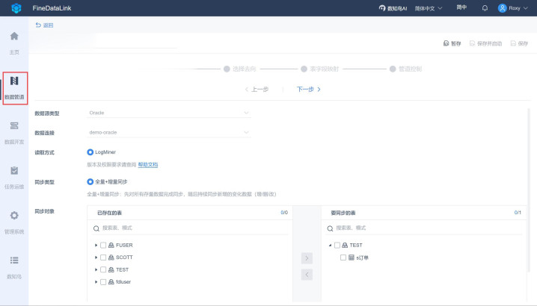Open the notification bell
The height and width of the screenshot is (306, 537).
click(x=485, y=8)
